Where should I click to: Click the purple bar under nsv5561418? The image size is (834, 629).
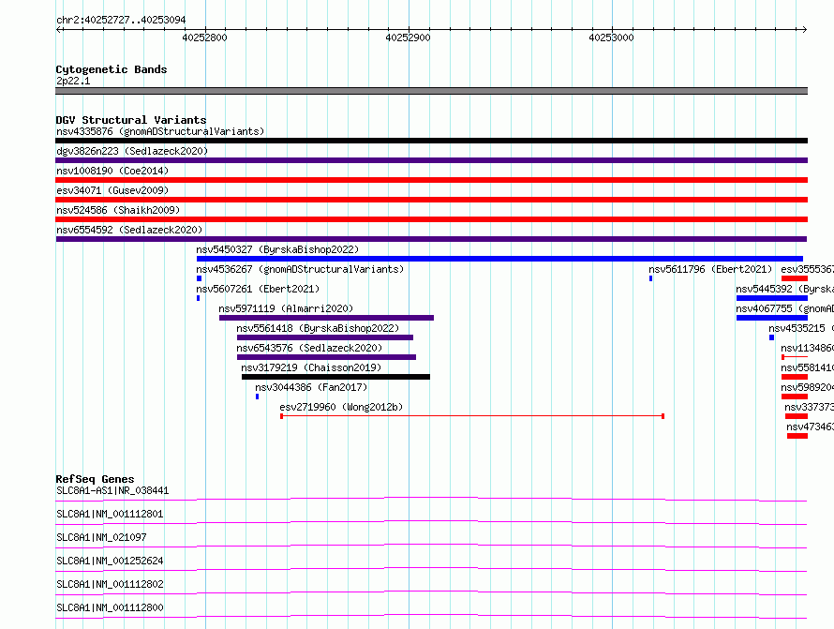click(x=325, y=337)
